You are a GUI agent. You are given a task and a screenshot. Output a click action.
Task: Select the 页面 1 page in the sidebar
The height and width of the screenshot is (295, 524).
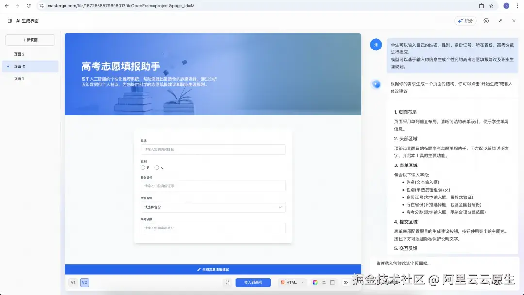(18, 78)
